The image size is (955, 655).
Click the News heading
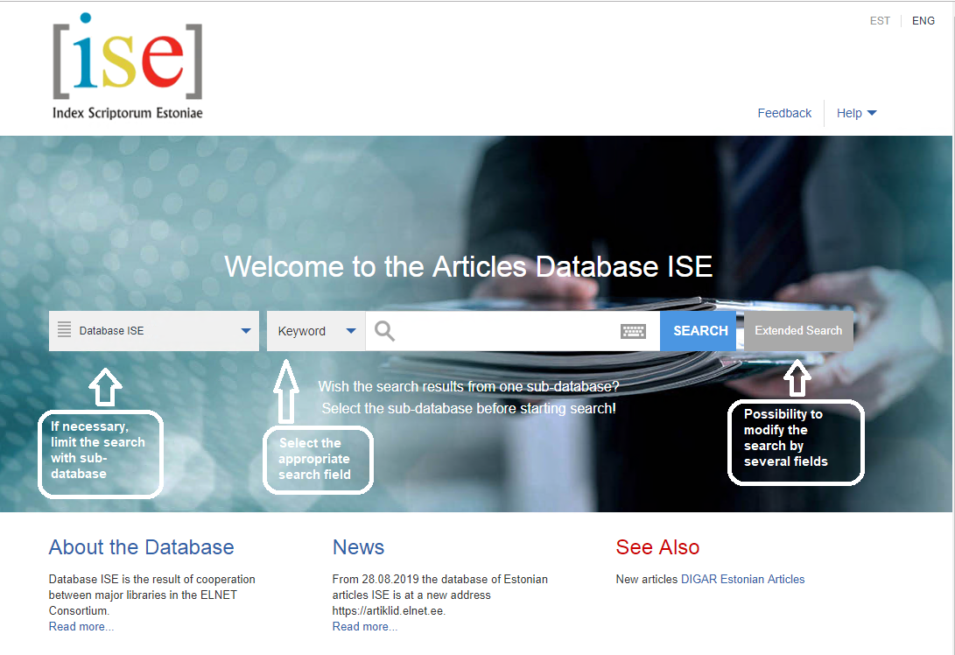tap(358, 547)
